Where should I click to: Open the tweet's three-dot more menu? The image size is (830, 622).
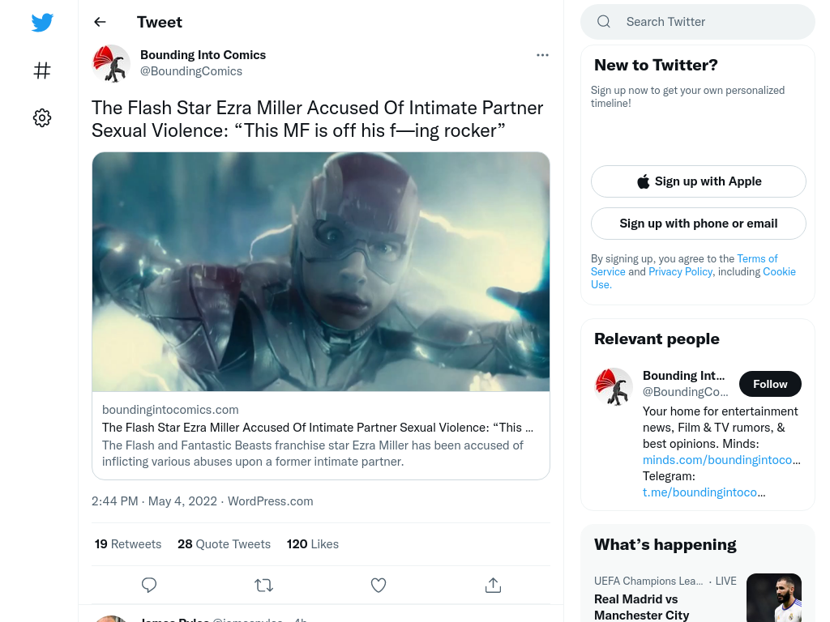click(x=542, y=55)
